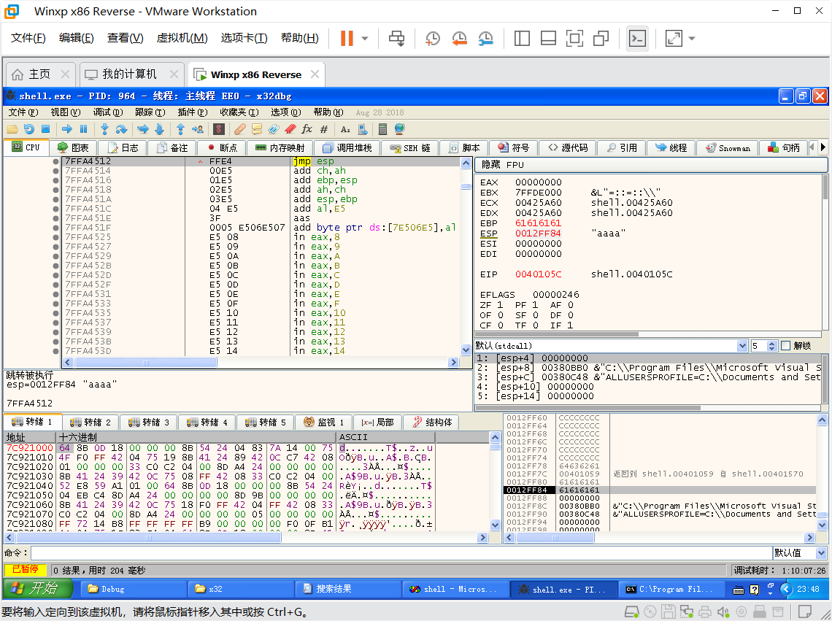Toggle breakpoint bullet at address 7FFA452D
The width and height of the screenshot is (832, 621).
[55, 275]
